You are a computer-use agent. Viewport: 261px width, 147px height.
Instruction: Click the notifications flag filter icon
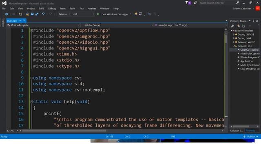pos(187,3)
